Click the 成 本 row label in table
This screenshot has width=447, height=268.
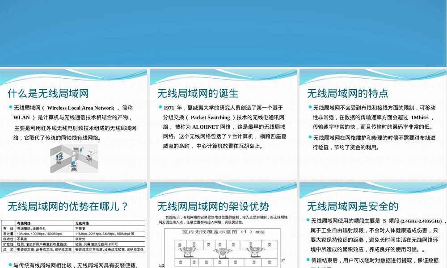point(8,249)
